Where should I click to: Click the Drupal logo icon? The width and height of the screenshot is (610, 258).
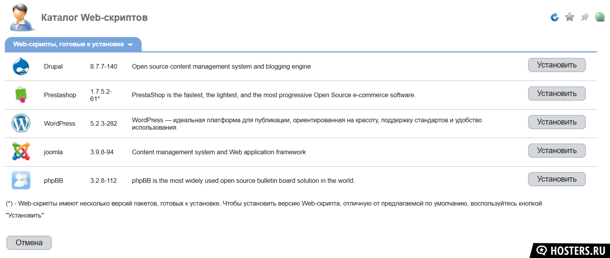(21, 66)
